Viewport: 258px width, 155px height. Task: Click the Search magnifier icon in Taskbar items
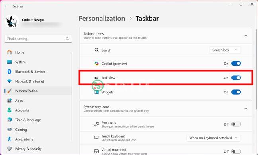tap(97, 50)
